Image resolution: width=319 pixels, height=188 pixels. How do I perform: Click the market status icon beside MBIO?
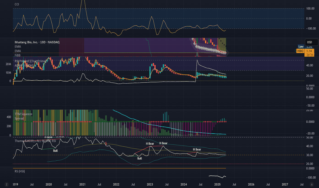pyautogui.click(x=296, y=50)
